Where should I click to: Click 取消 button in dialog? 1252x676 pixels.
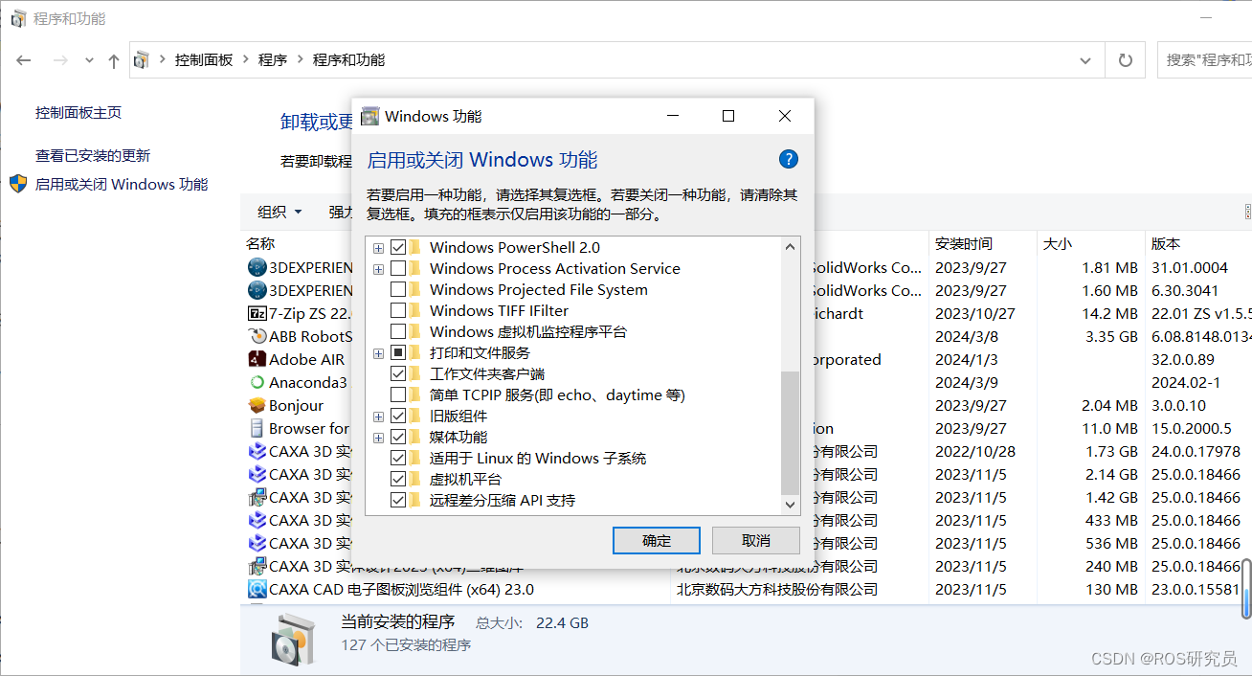coord(756,540)
